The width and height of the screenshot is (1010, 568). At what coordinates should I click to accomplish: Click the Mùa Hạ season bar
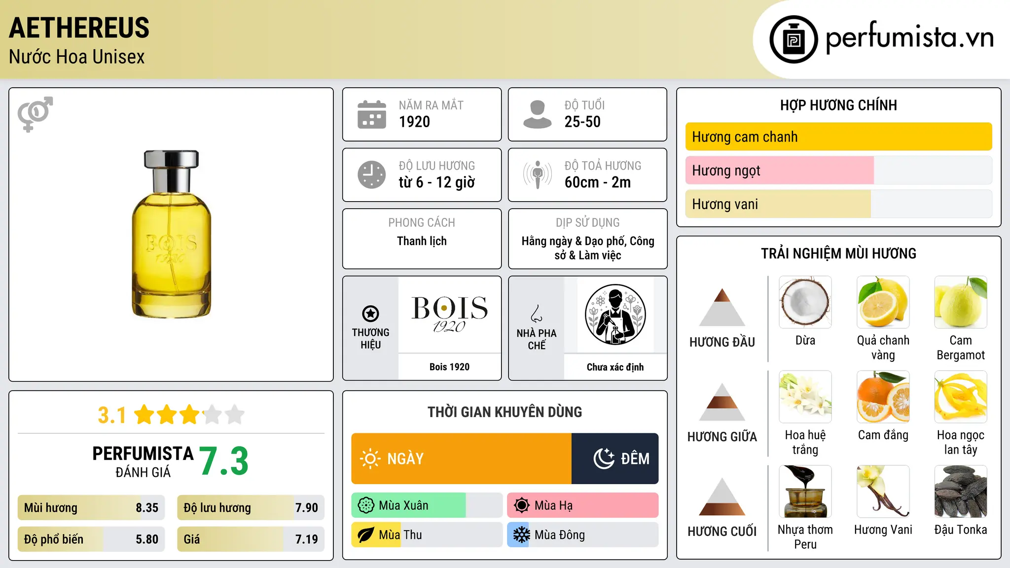pos(582,505)
